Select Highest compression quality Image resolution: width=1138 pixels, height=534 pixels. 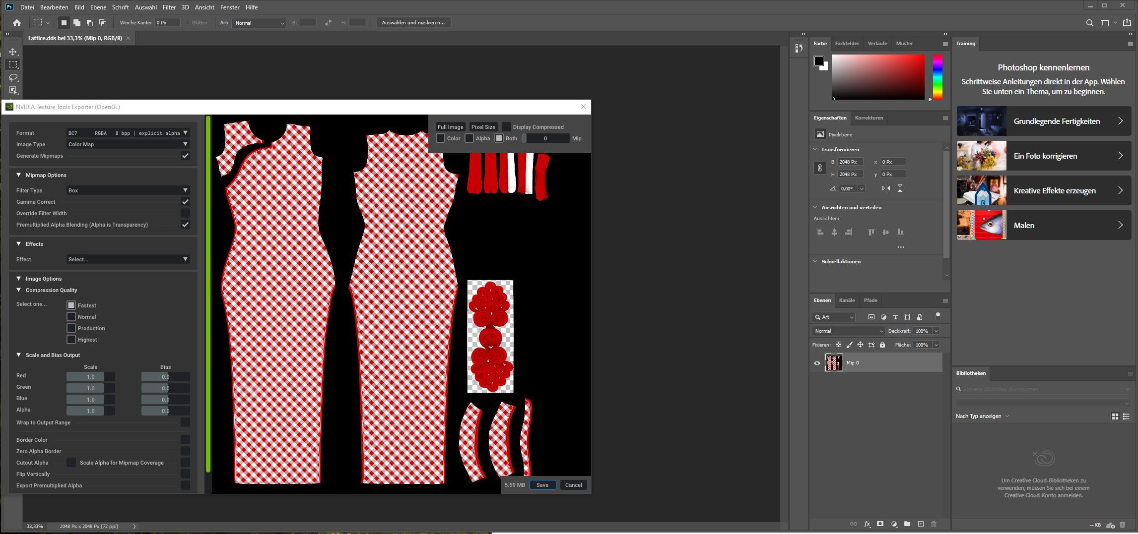pyautogui.click(x=71, y=340)
